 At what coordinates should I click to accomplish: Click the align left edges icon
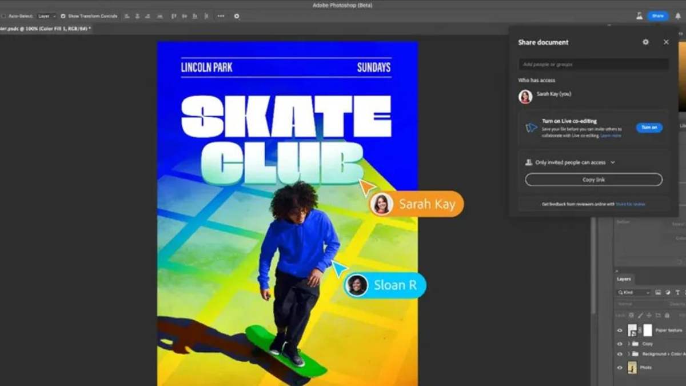click(x=127, y=16)
